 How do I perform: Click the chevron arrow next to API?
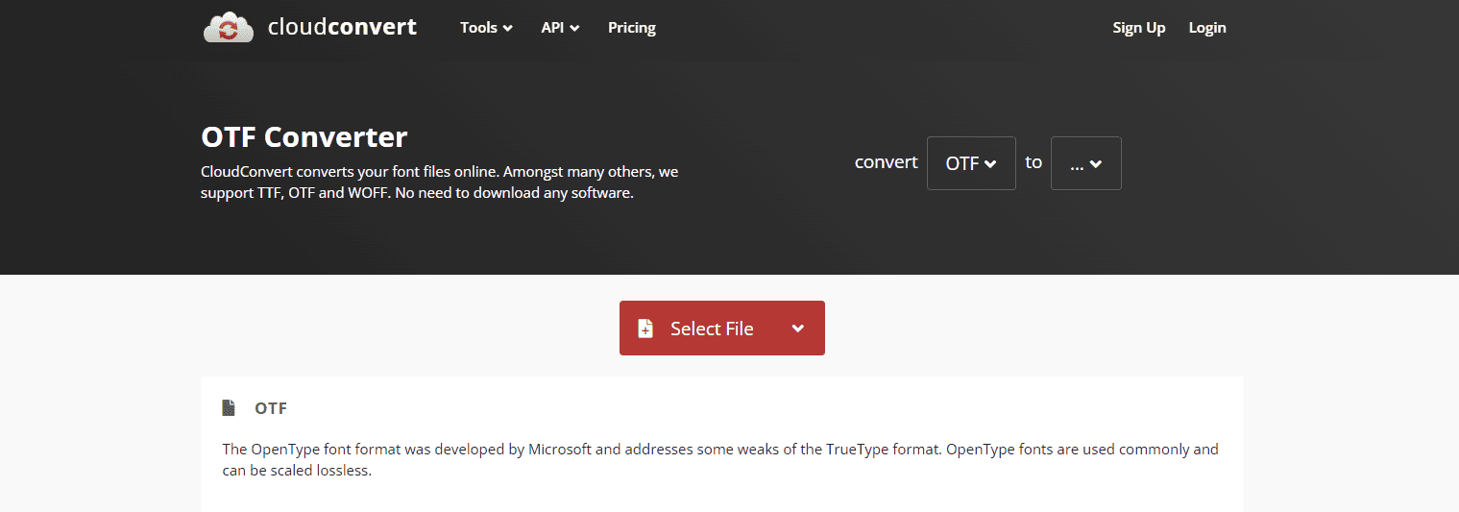tap(574, 29)
